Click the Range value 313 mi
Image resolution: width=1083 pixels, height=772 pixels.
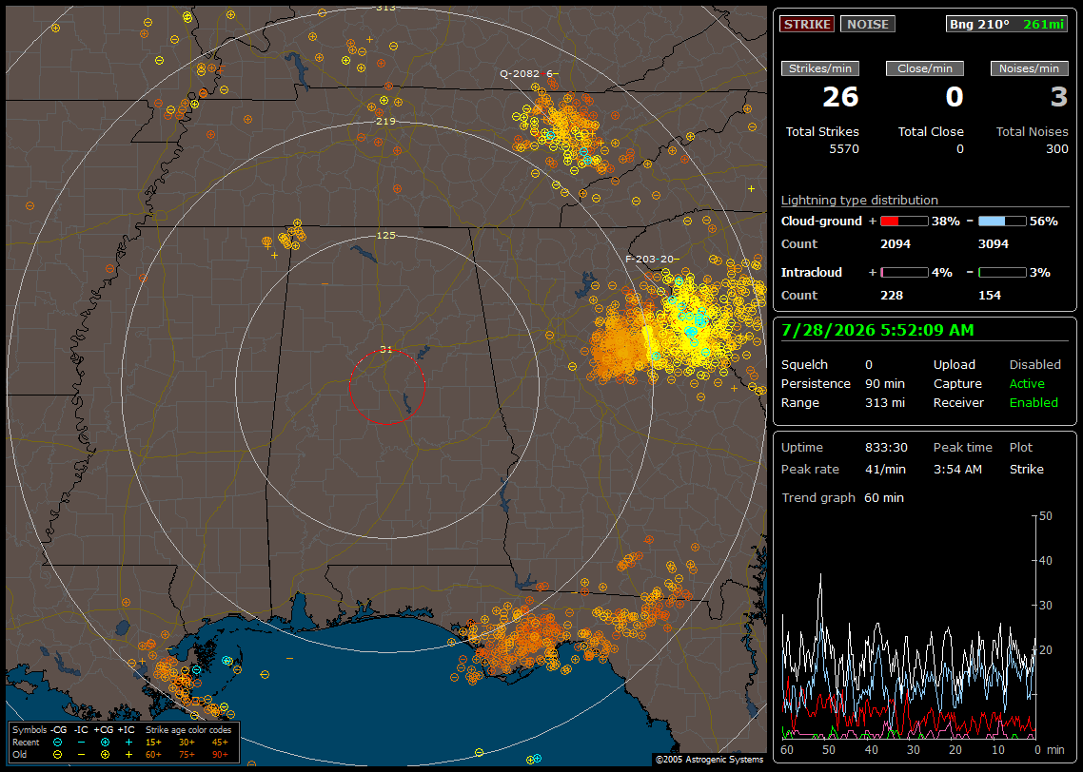click(885, 403)
